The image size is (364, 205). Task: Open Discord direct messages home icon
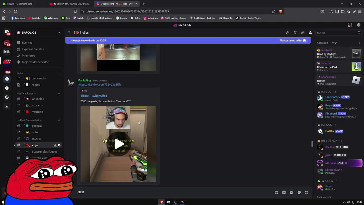tap(7, 32)
